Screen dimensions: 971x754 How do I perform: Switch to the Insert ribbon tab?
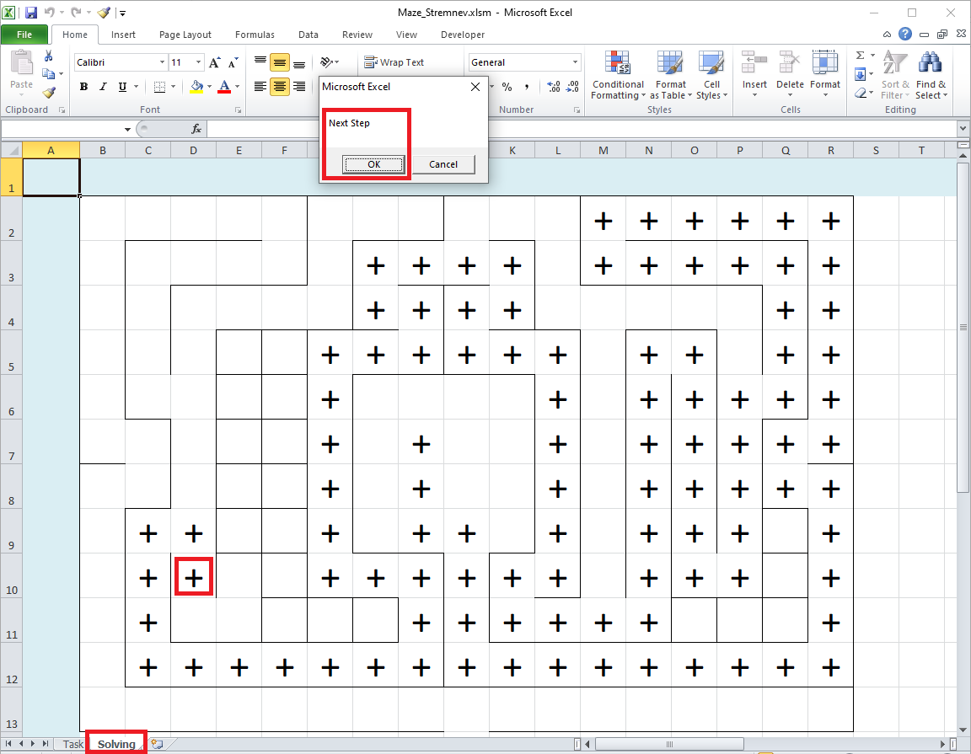point(123,35)
